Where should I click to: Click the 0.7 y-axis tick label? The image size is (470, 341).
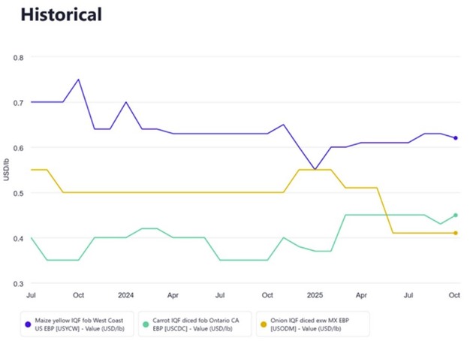click(x=18, y=102)
